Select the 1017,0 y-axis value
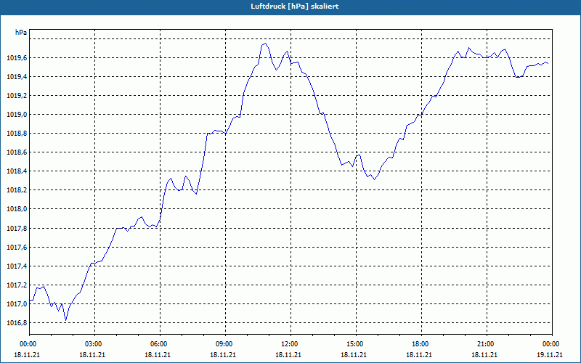The image size is (581, 363). click(x=17, y=303)
